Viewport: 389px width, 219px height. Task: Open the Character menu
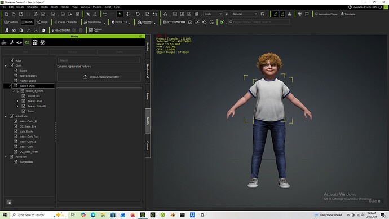click(33, 7)
